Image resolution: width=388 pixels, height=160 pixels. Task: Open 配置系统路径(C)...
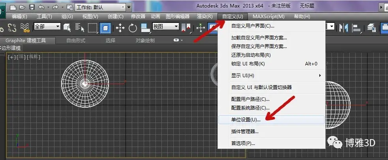271,108
